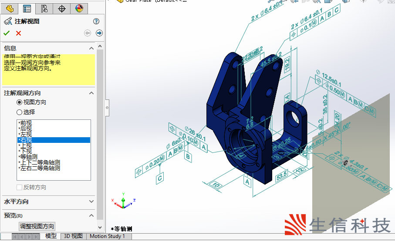Select *等轴测 from the orientation list
395x241 pixels.
(29, 157)
